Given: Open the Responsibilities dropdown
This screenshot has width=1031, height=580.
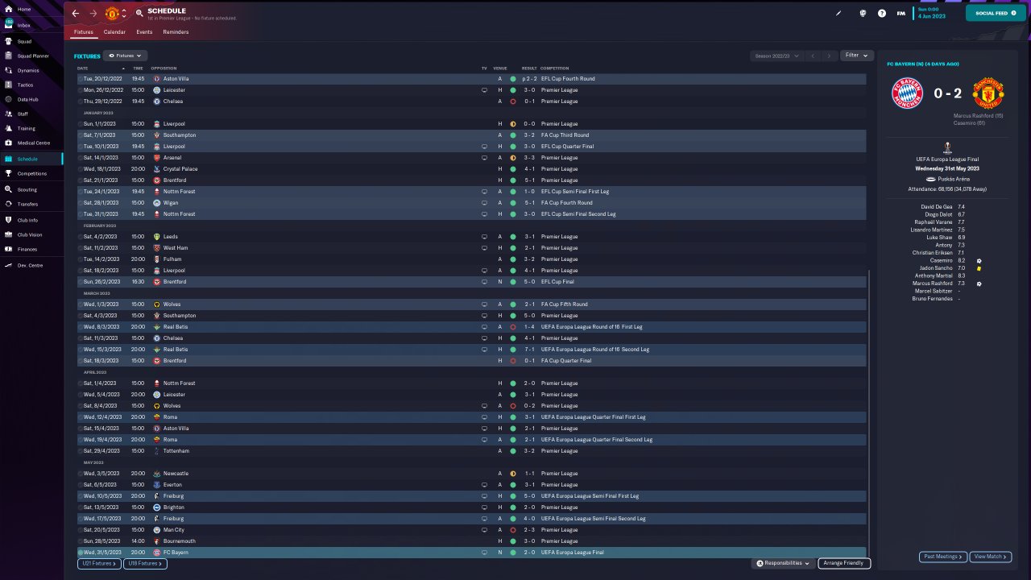Looking at the screenshot, I should coord(785,563).
